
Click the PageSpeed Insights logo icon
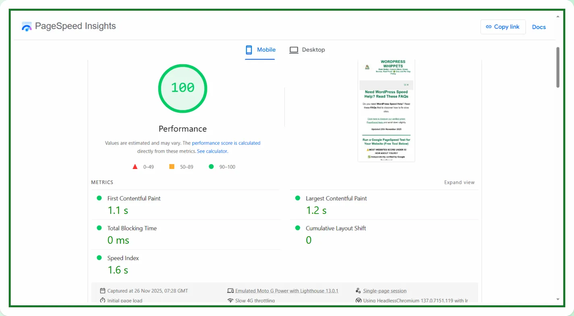[27, 27]
